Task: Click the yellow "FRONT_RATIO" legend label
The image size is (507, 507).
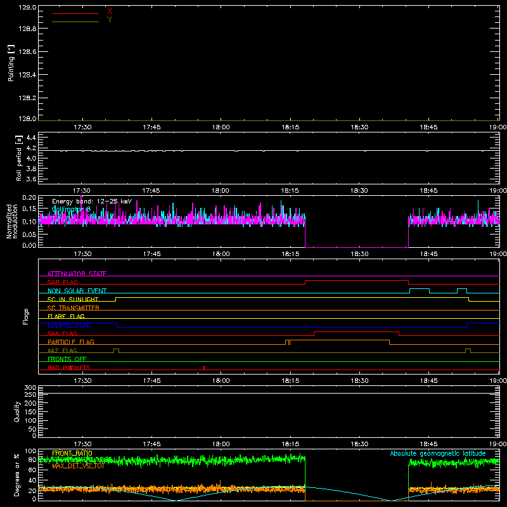Action: coord(72,453)
